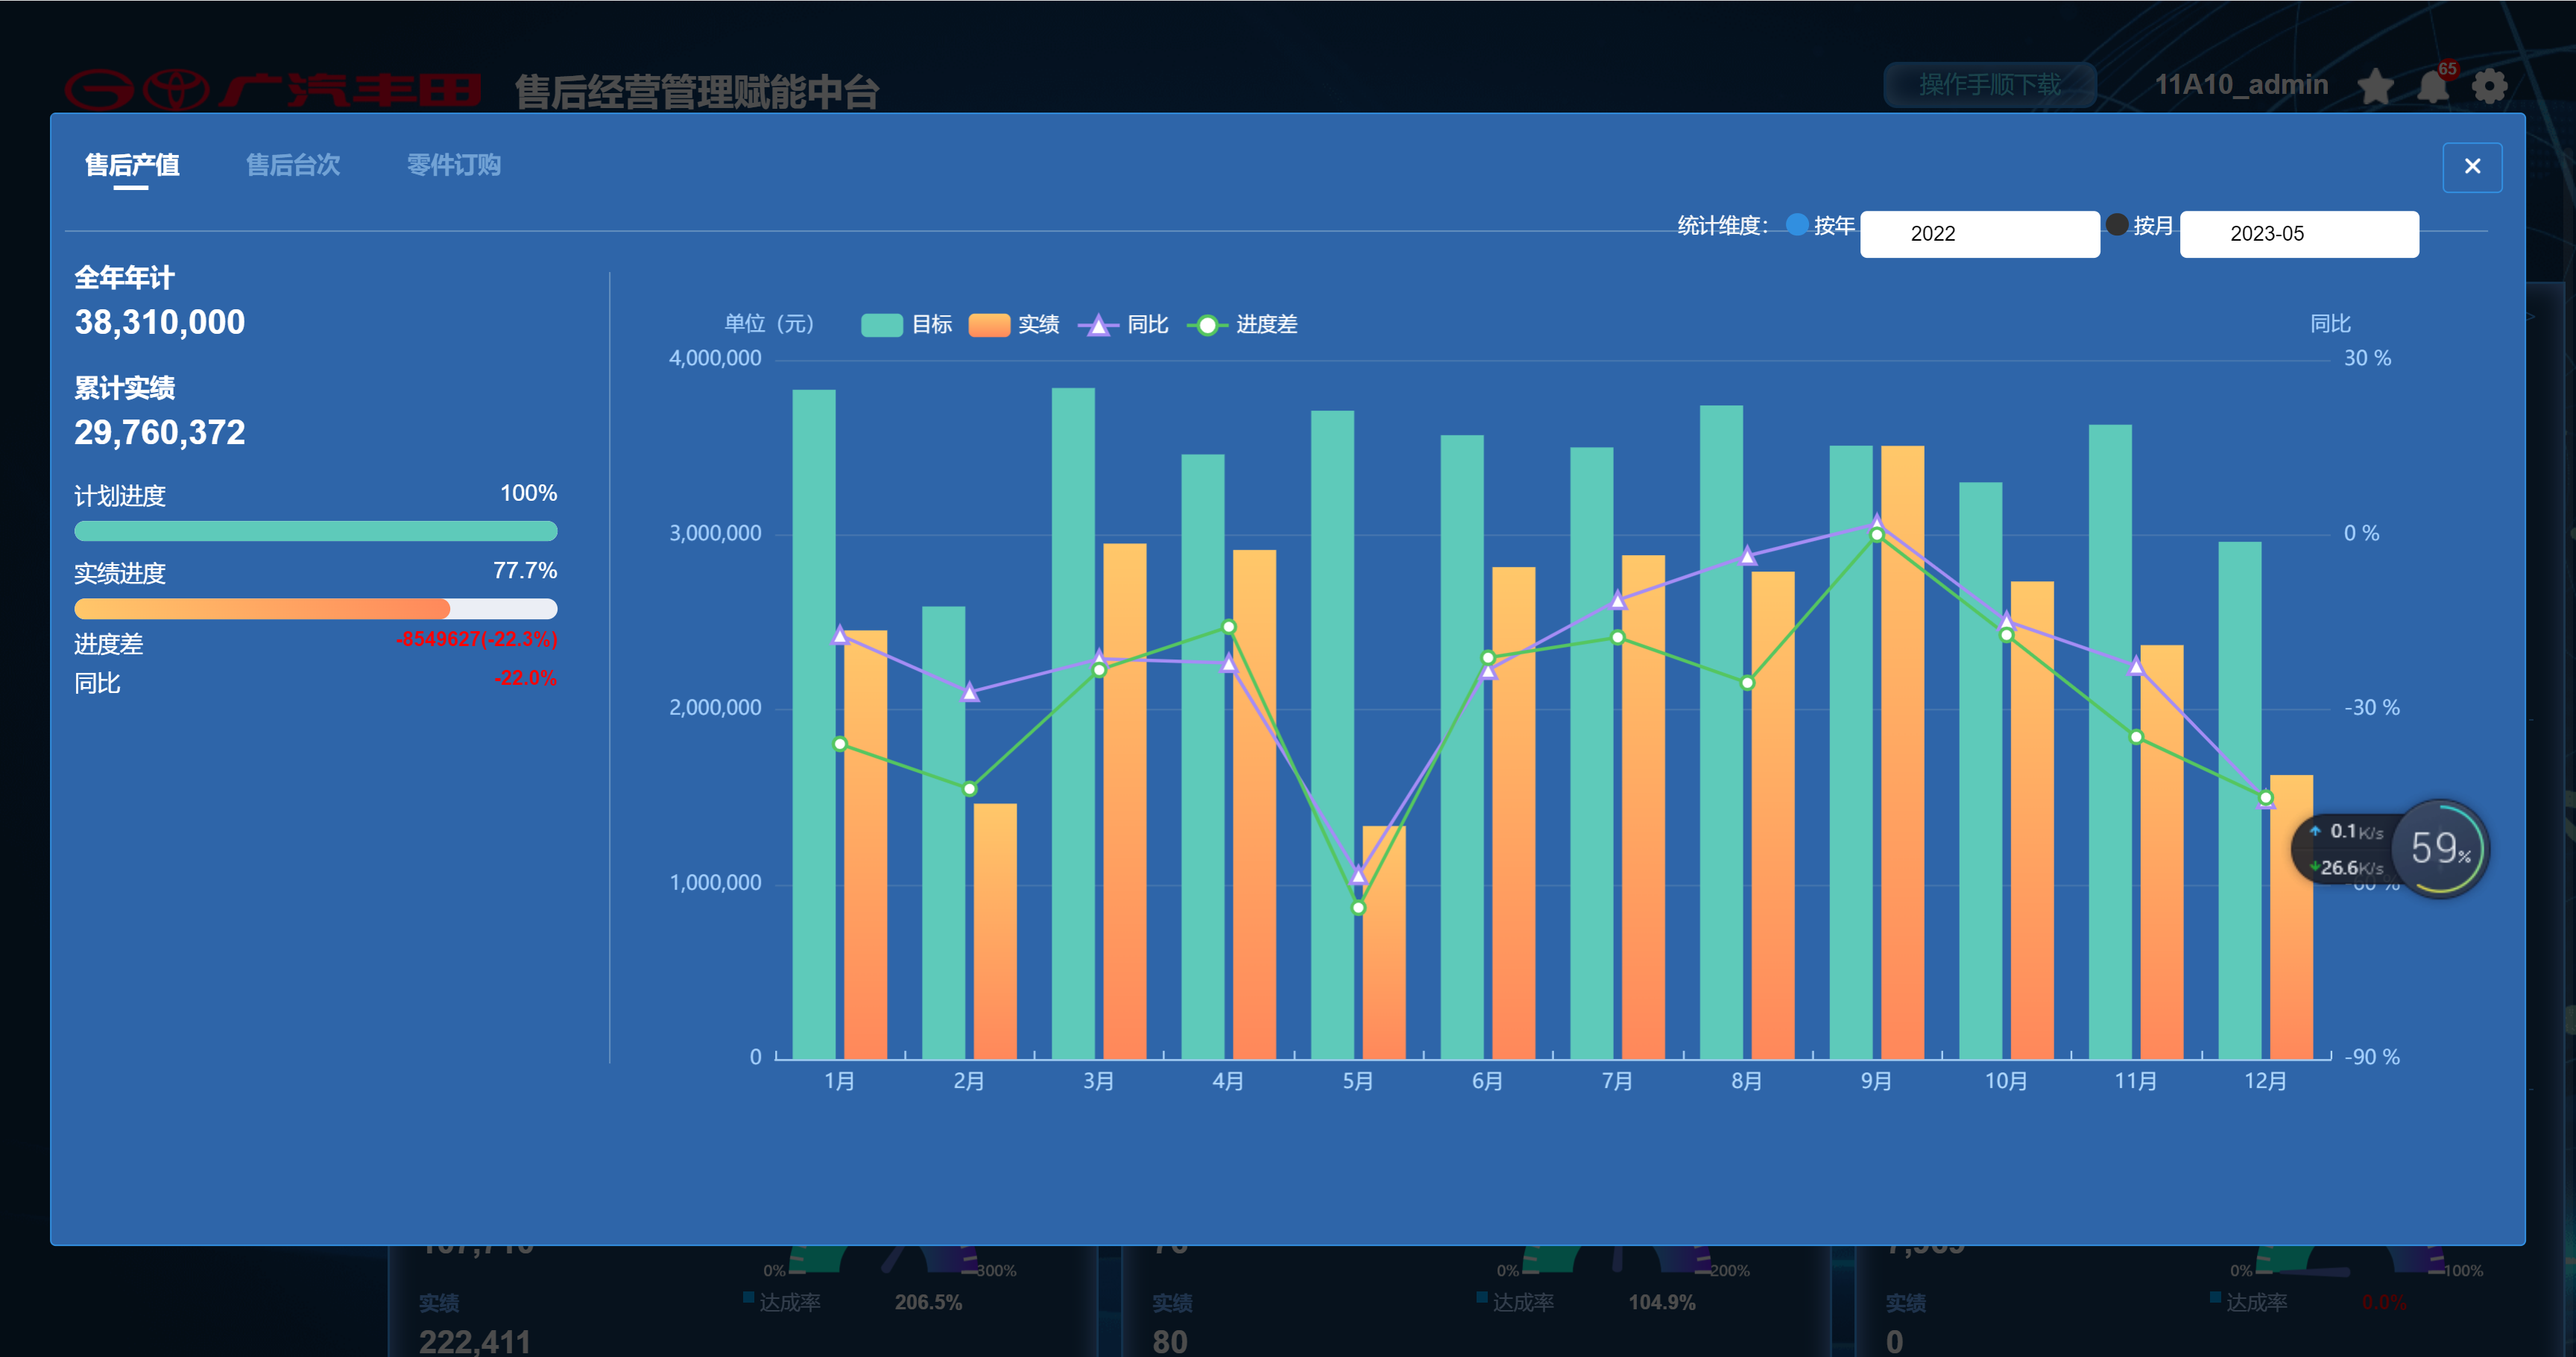This screenshot has height=1357, width=2576.
Task: Toggle the 实绩 legend series
Action: [1014, 325]
